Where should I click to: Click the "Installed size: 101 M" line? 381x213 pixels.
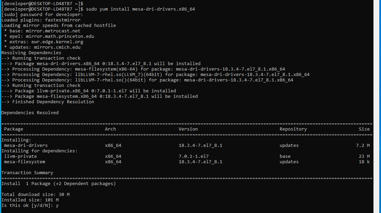click(x=30, y=200)
